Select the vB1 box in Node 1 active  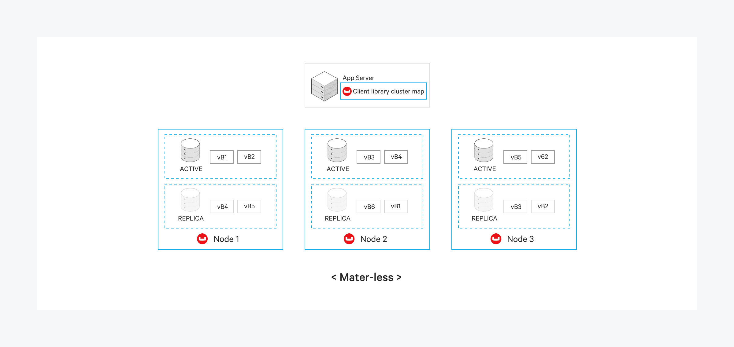click(x=222, y=157)
